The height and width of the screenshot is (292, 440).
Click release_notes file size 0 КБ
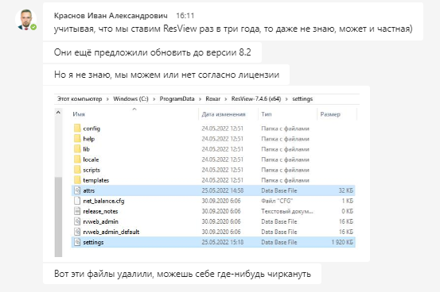[347, 211]
